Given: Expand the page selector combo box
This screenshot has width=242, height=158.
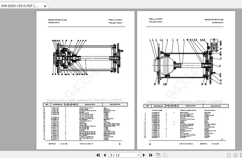Looking at the screenshot, I should coord(138,155).
